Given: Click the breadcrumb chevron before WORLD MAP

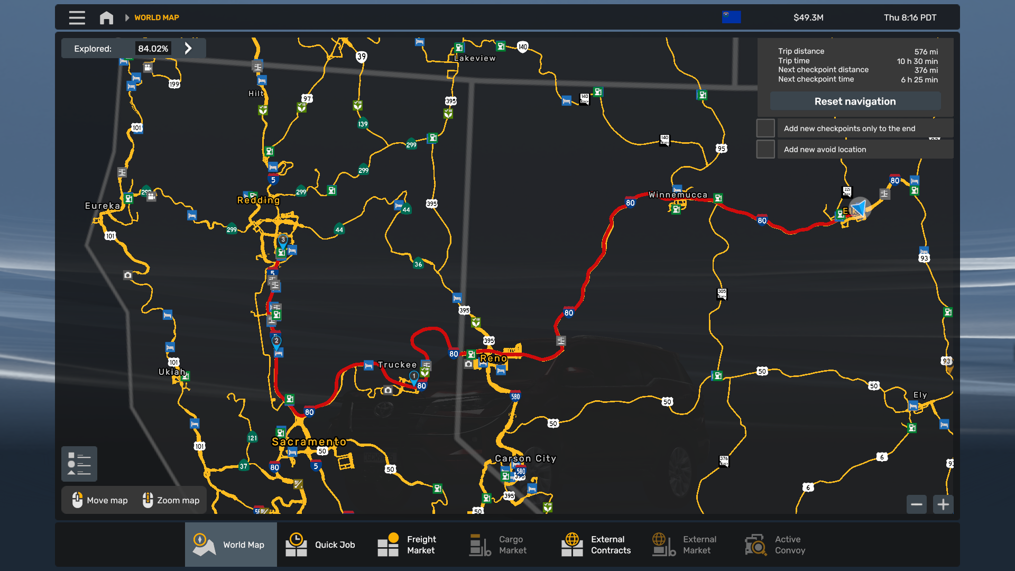Looking at the screenshot, I should coord(127,17).
